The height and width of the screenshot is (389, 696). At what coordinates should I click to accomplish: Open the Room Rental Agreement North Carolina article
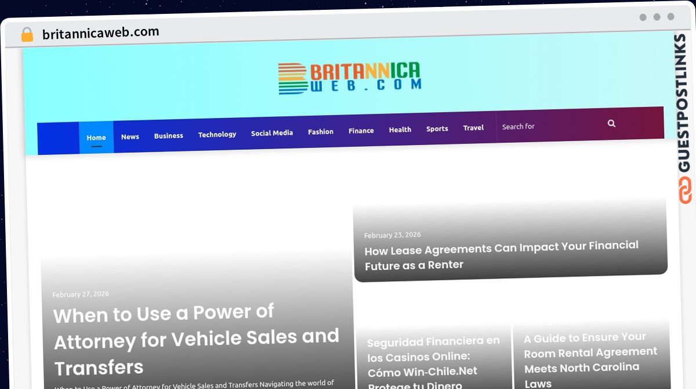click(591, 360)
